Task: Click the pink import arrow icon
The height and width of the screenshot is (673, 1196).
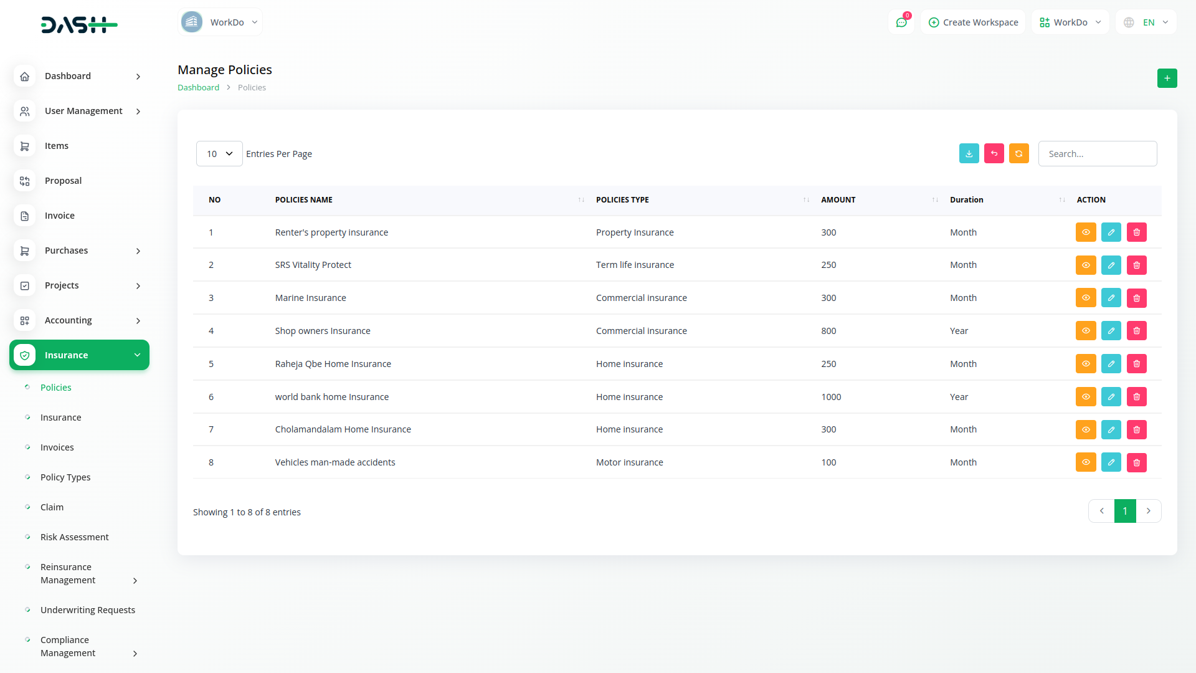Action: point(994,154)
